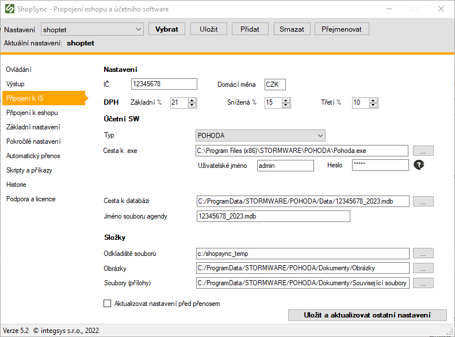
Task: Focus the Uživatelské jméno admin field
Action: point(285,166)
